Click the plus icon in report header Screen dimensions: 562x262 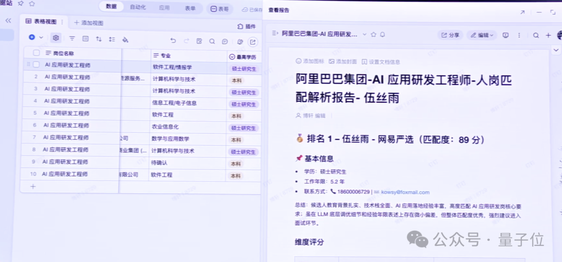click(548, 35)
